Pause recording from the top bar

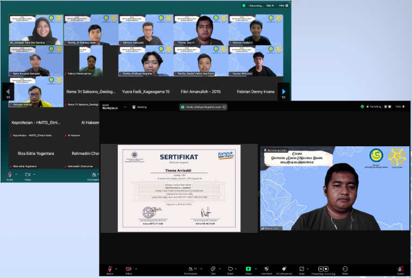point(386,106)
